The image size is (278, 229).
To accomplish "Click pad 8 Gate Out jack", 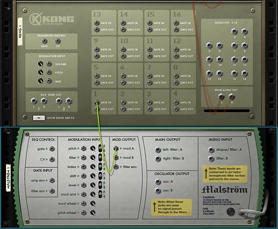I will pyautogui.click(x=176, y=83).
